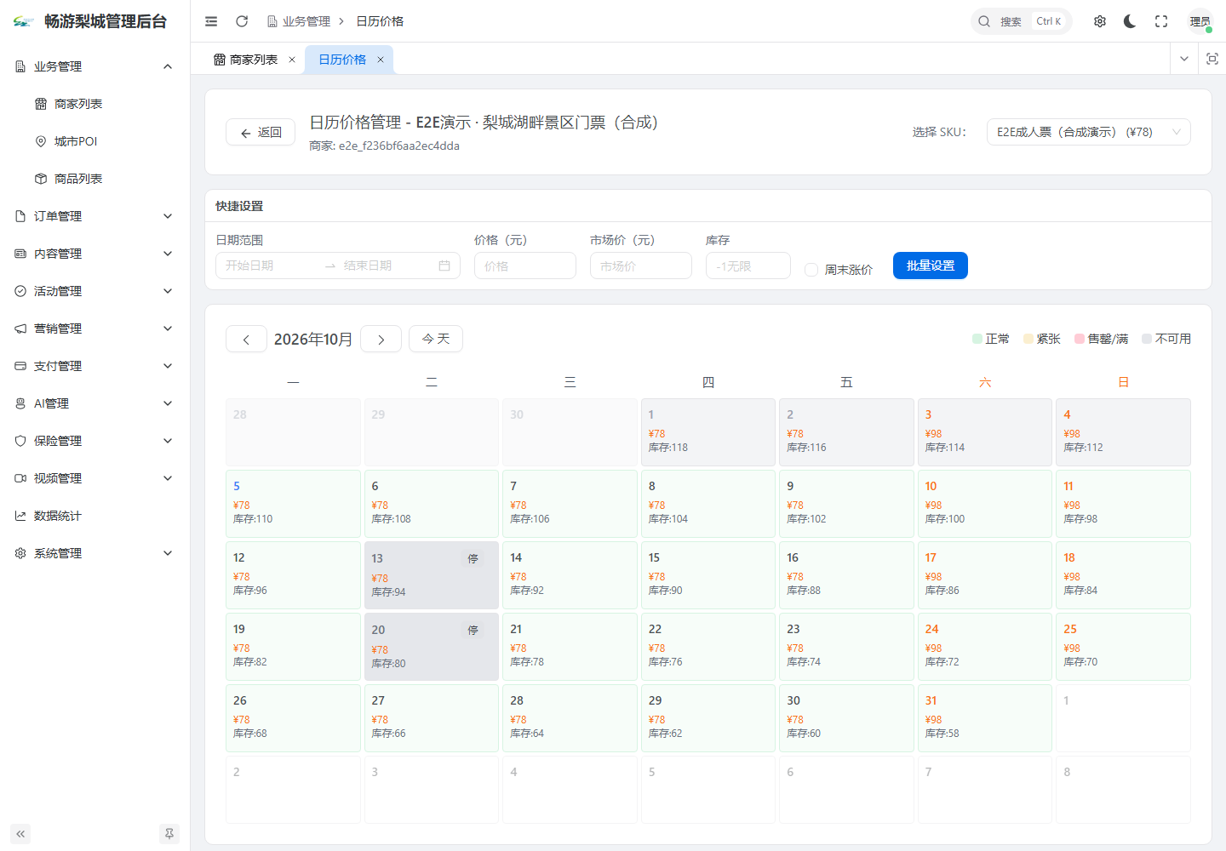Enter fullscreen mode icon

click(1161, 21)
